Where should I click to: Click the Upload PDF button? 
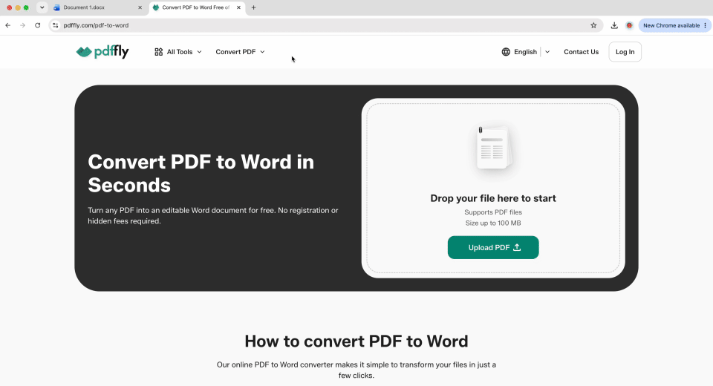[493, 247]
